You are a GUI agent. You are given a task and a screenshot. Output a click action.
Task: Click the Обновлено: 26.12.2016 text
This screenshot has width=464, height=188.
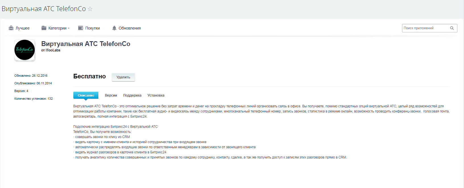click(x=31, y=76)
